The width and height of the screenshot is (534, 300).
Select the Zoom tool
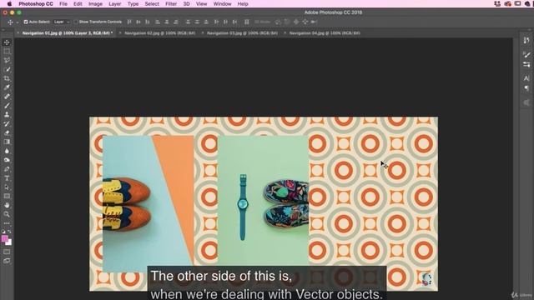(7, 214)
